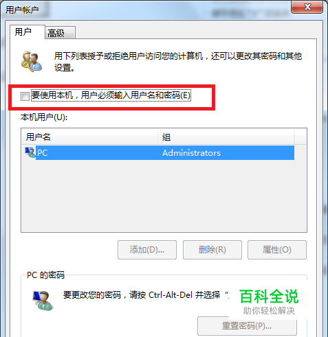Sort list by 用户名 column header
The height and width of the screenshot is (337, 328).
click(89, 137)
